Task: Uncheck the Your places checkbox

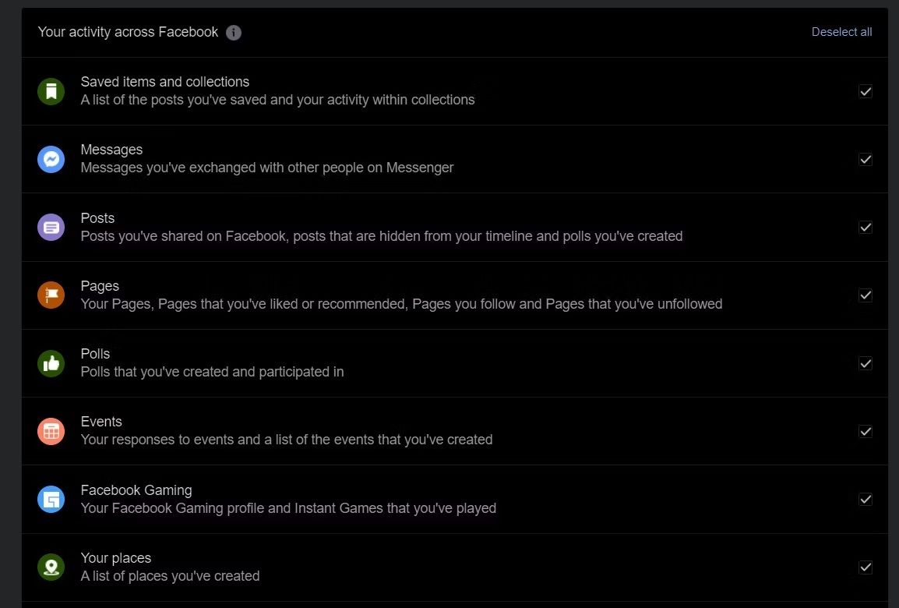Action: coord(866,567)
